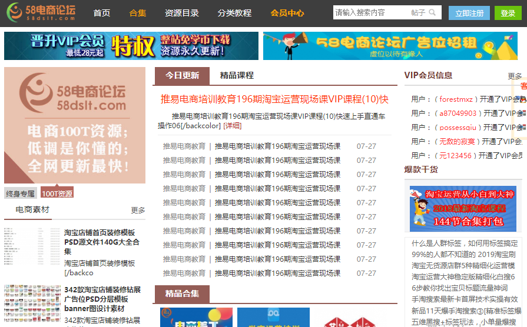The image size is (527, 327).
Task: Open 淘宝无货源店群5种精细化运营模 article
Action: [x=463, y=266]
